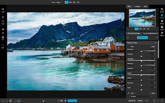Set top toolbar zoom to 100
Image resolution: width=165 pixels, height=103 pixels.
[71, 2]
